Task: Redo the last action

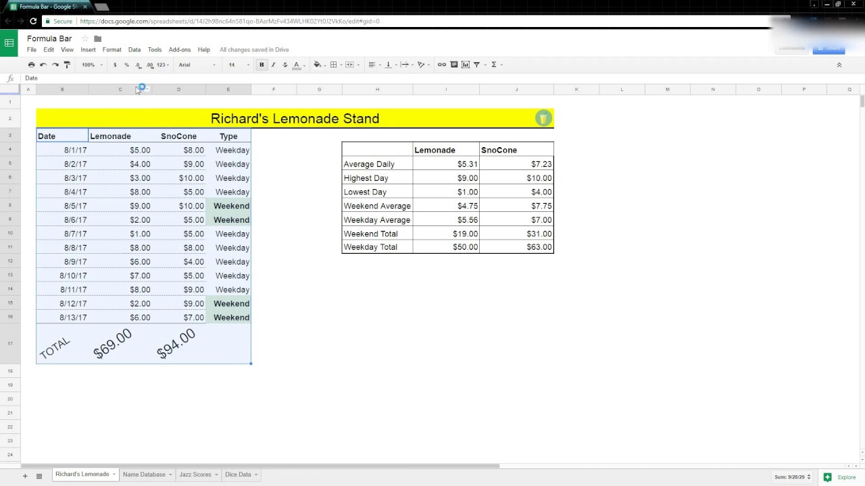Action: click(55, 65)
